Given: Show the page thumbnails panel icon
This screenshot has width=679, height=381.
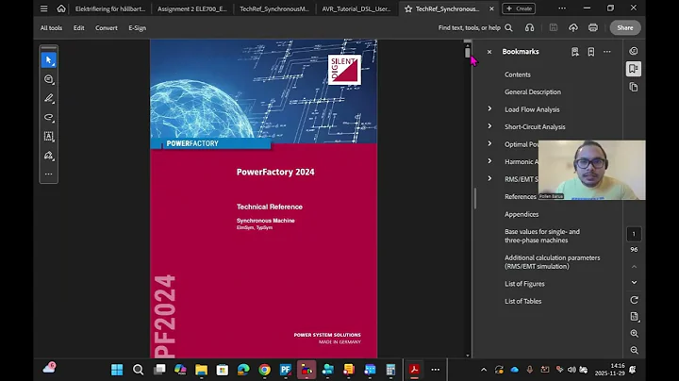Looking at the screenshot, I should (x=634, y=87).
